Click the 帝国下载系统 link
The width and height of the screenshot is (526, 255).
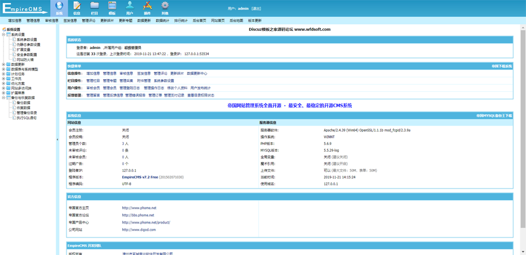[x=502, y=66]
